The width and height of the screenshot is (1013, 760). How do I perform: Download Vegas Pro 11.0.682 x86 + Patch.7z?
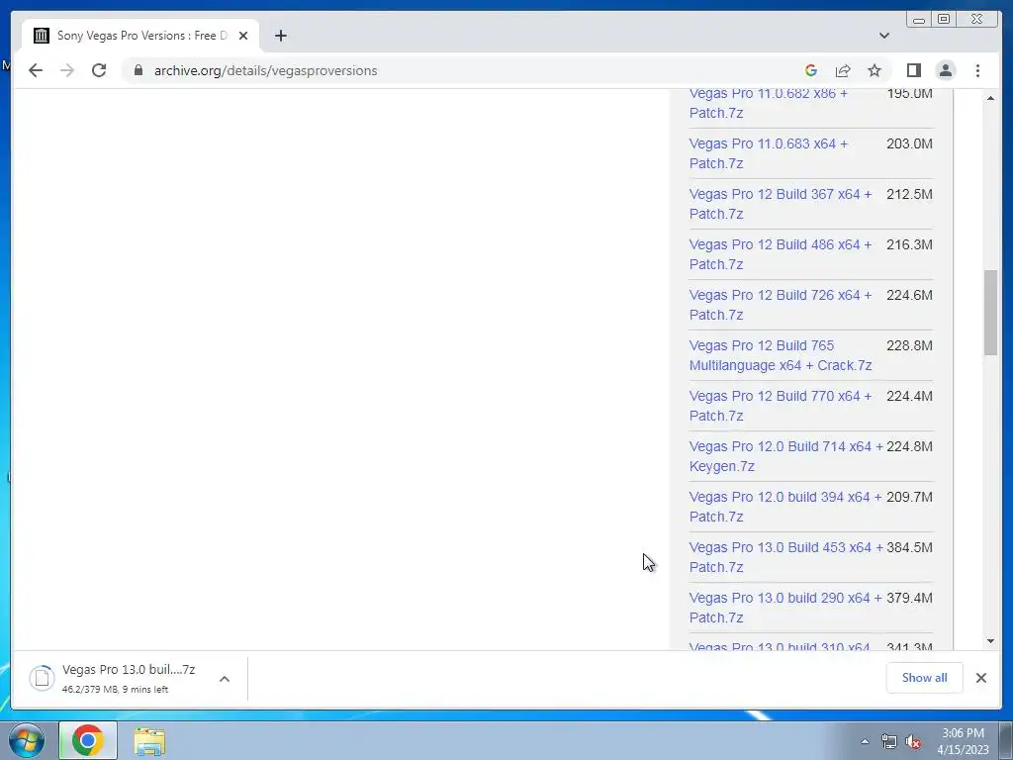coord(768,103)
